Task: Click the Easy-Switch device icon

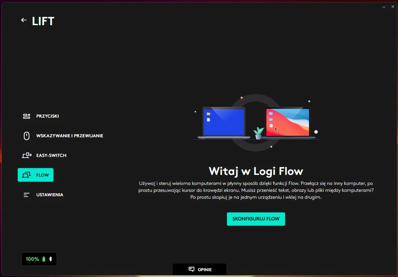Action: tap(26, 155)
